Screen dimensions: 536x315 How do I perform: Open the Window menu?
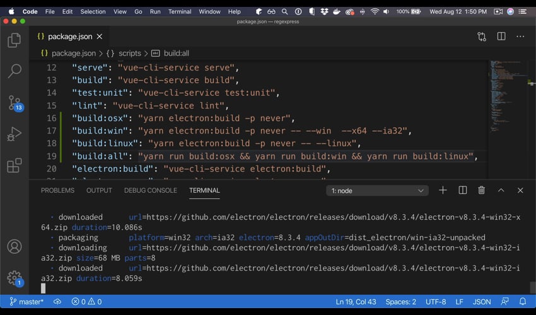[209, 11]
